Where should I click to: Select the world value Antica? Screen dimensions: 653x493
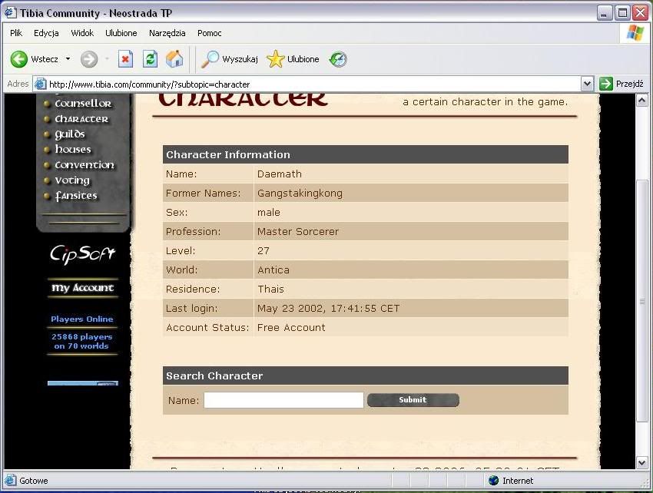coord(273,270)
